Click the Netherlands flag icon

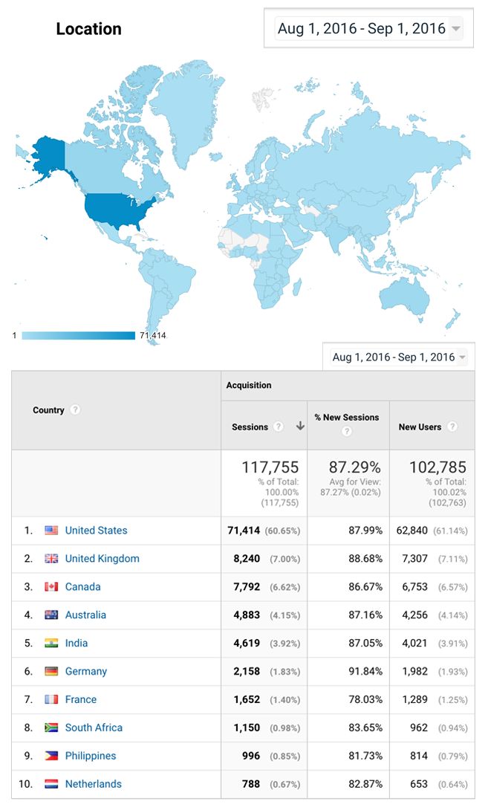click(x=51, y=784)
